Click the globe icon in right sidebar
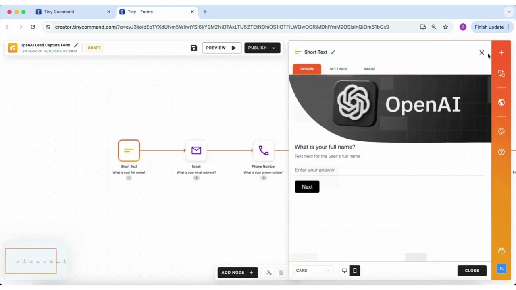The image size is (516, 290). tap(501, 102)
